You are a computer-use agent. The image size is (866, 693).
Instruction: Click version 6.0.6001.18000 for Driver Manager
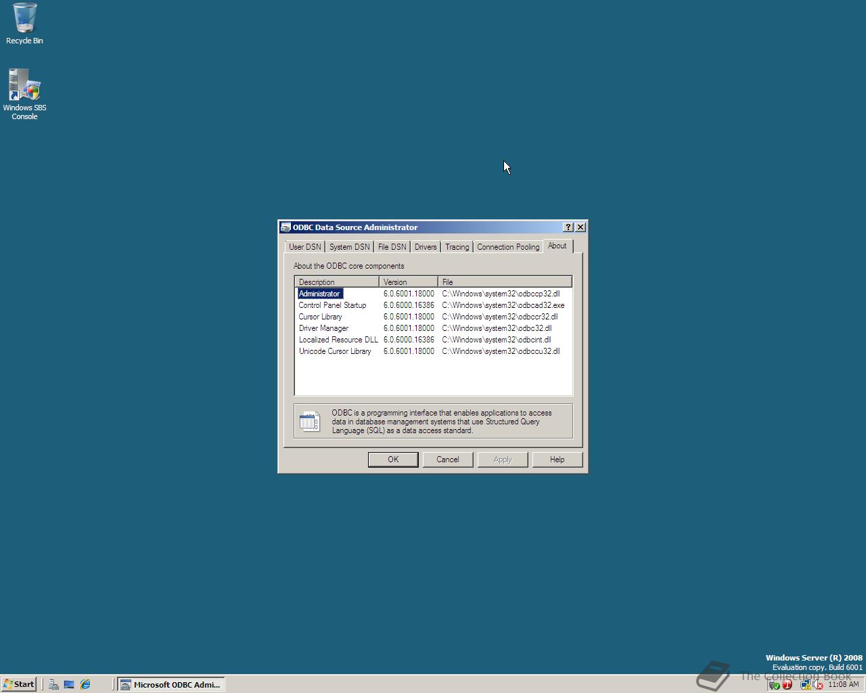(x=409, y=328)
